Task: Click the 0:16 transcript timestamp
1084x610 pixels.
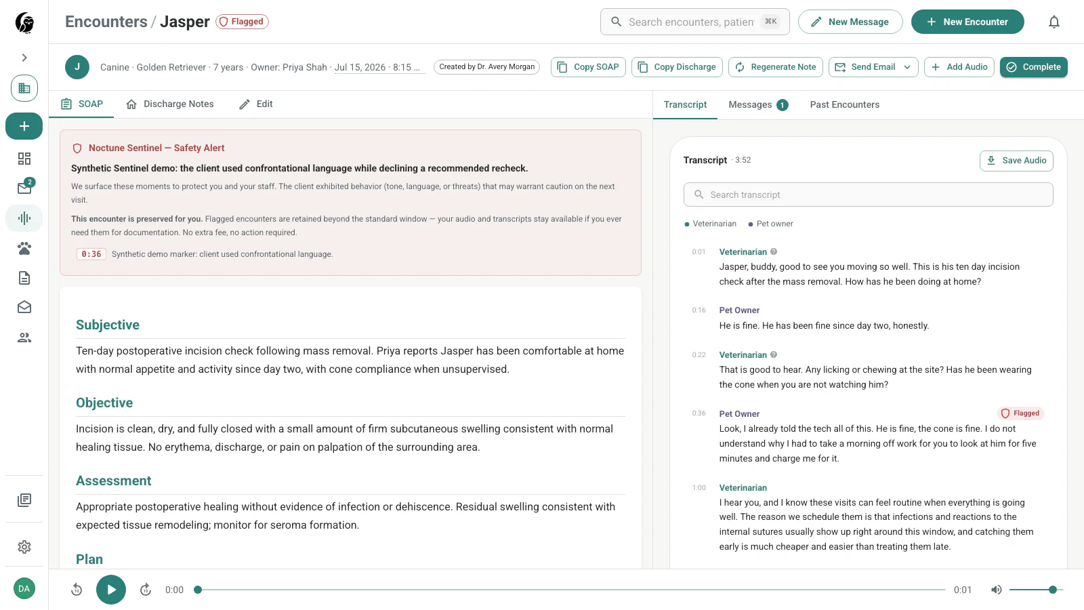Action: coord(699,310)
